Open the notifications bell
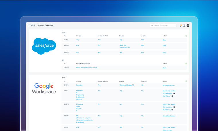The height and width of the screenshot is (131, 218). (x=180, y=25)
